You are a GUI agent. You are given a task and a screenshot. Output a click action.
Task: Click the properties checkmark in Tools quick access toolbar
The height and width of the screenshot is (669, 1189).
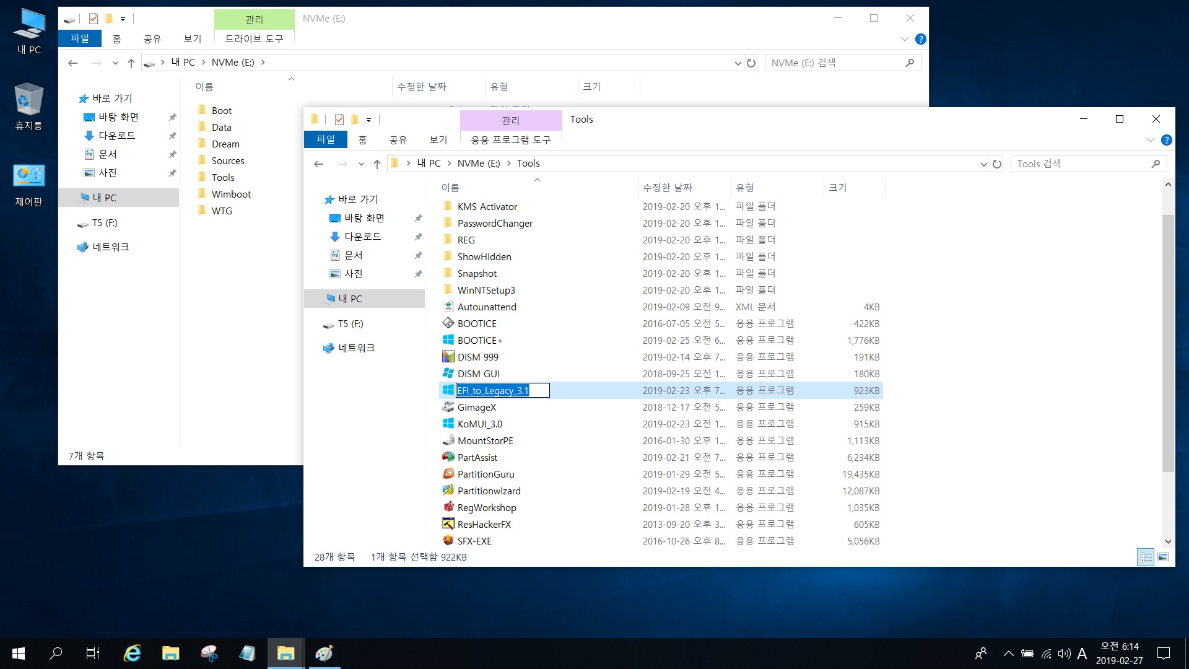tap(339, 120)
